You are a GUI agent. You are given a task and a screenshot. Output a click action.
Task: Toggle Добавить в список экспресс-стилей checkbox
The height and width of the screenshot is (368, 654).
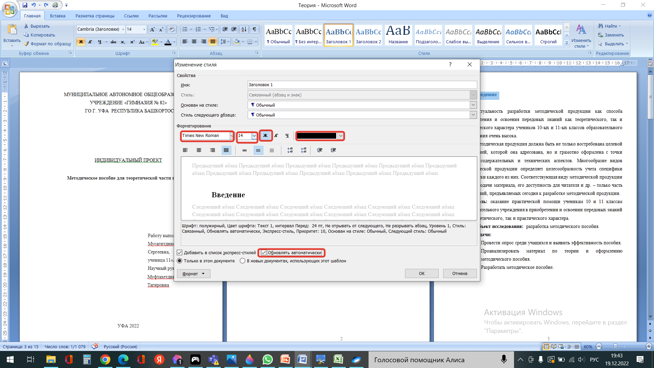coord(180,253)
